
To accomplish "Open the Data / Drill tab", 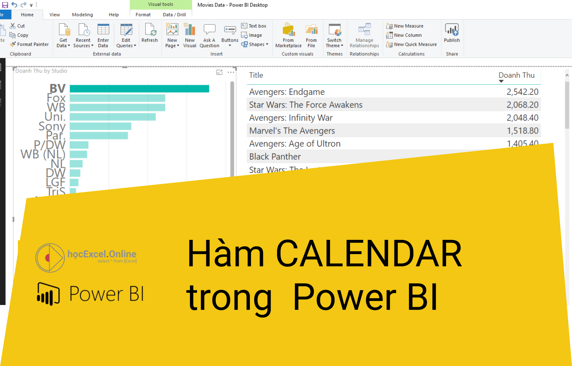I will click(174, 15).
